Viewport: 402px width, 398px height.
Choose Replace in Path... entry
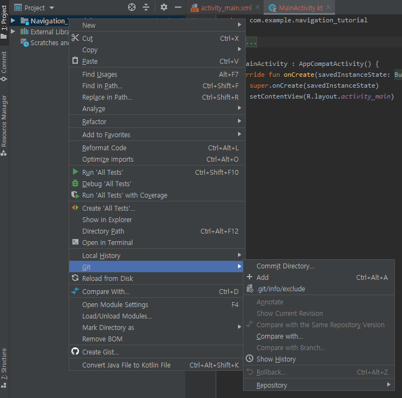(157, 97)
